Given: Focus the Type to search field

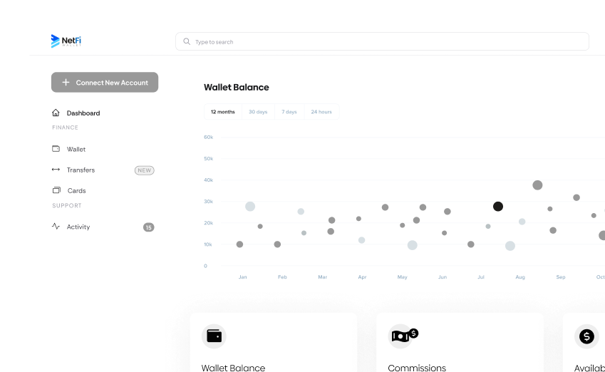Looking at the screenshot, I should pos(382,41).
